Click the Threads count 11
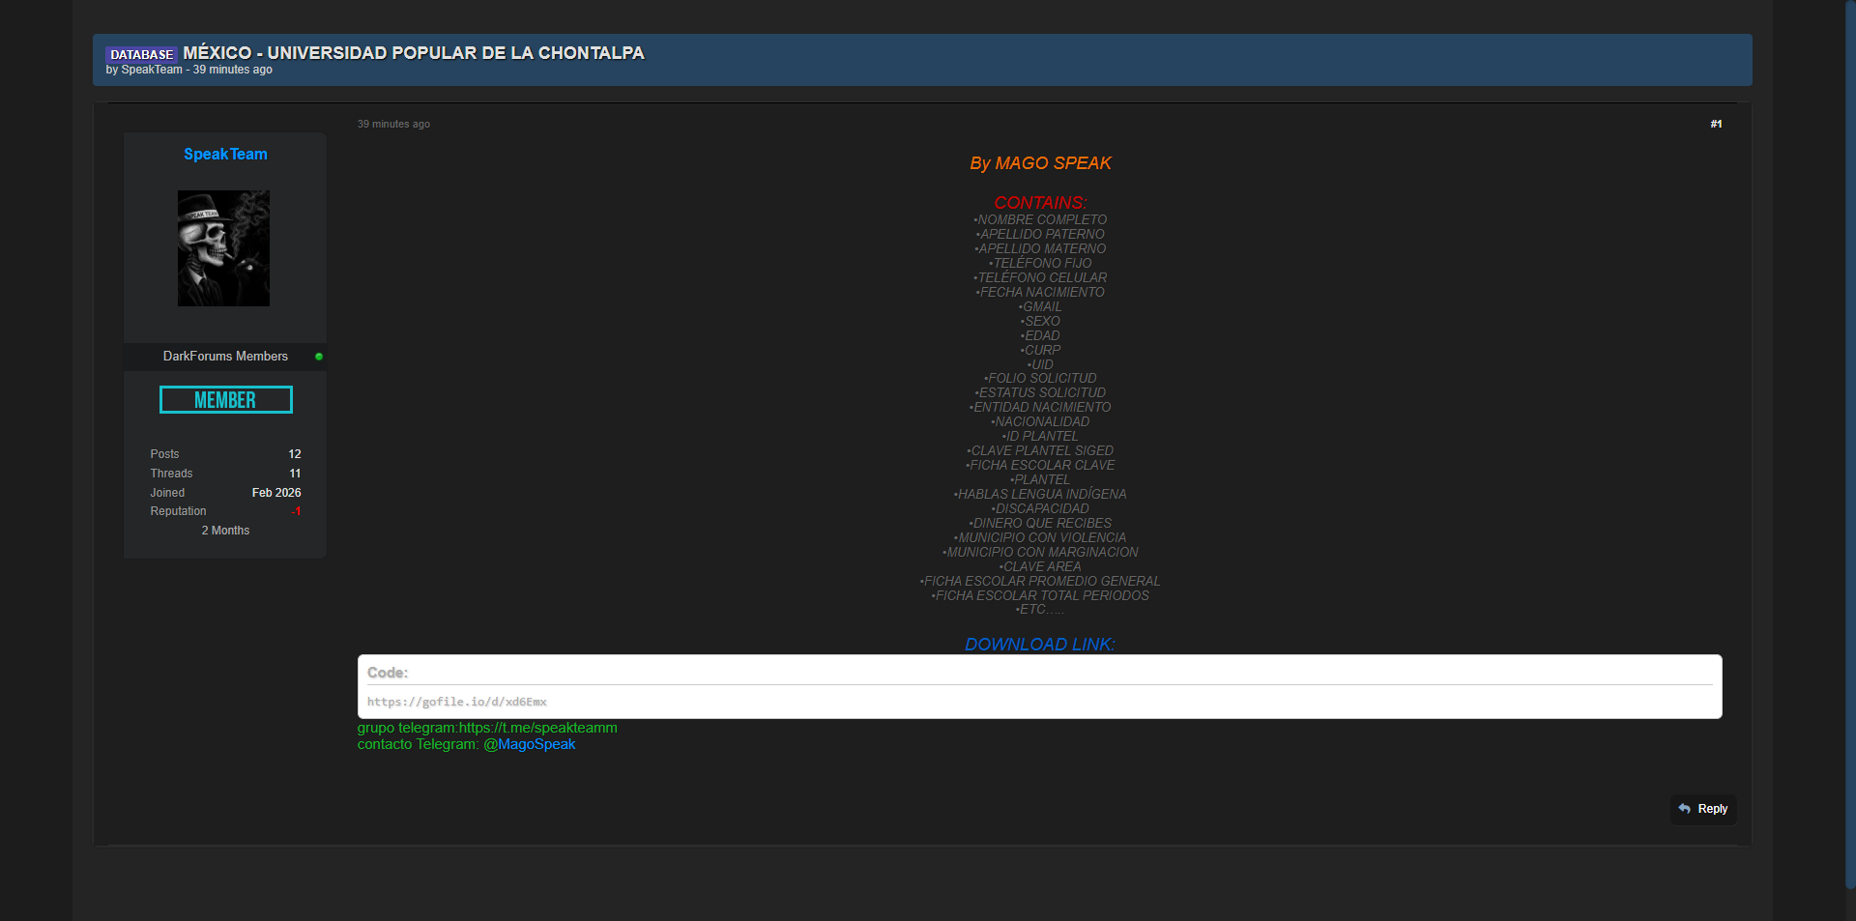 (x=295, y=474)
